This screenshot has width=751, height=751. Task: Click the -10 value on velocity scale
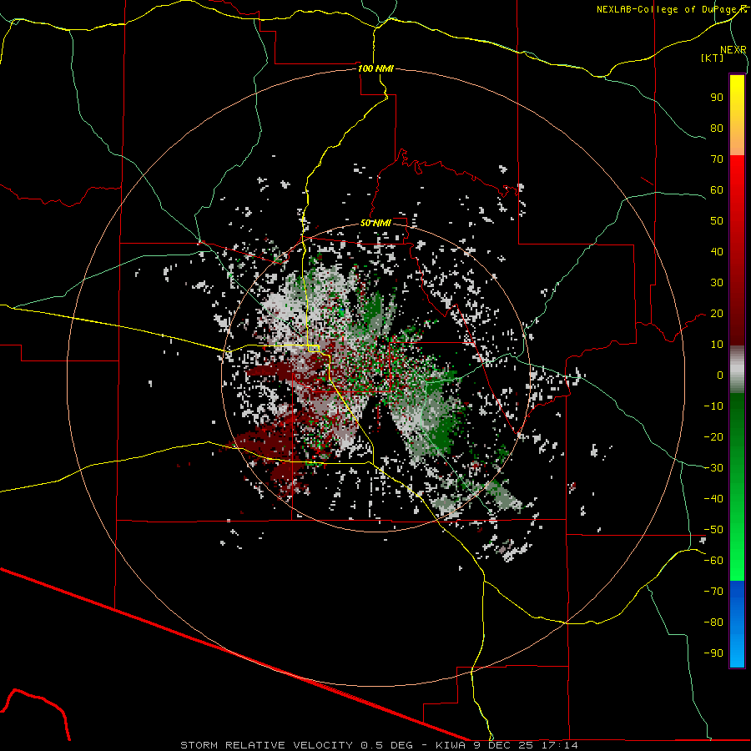(713, 406)
